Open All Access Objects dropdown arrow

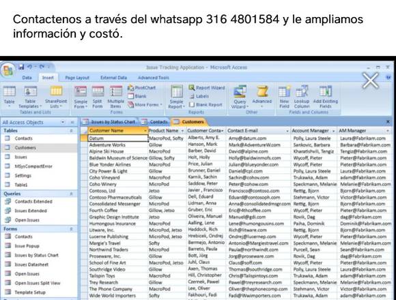tap(63, 122)
